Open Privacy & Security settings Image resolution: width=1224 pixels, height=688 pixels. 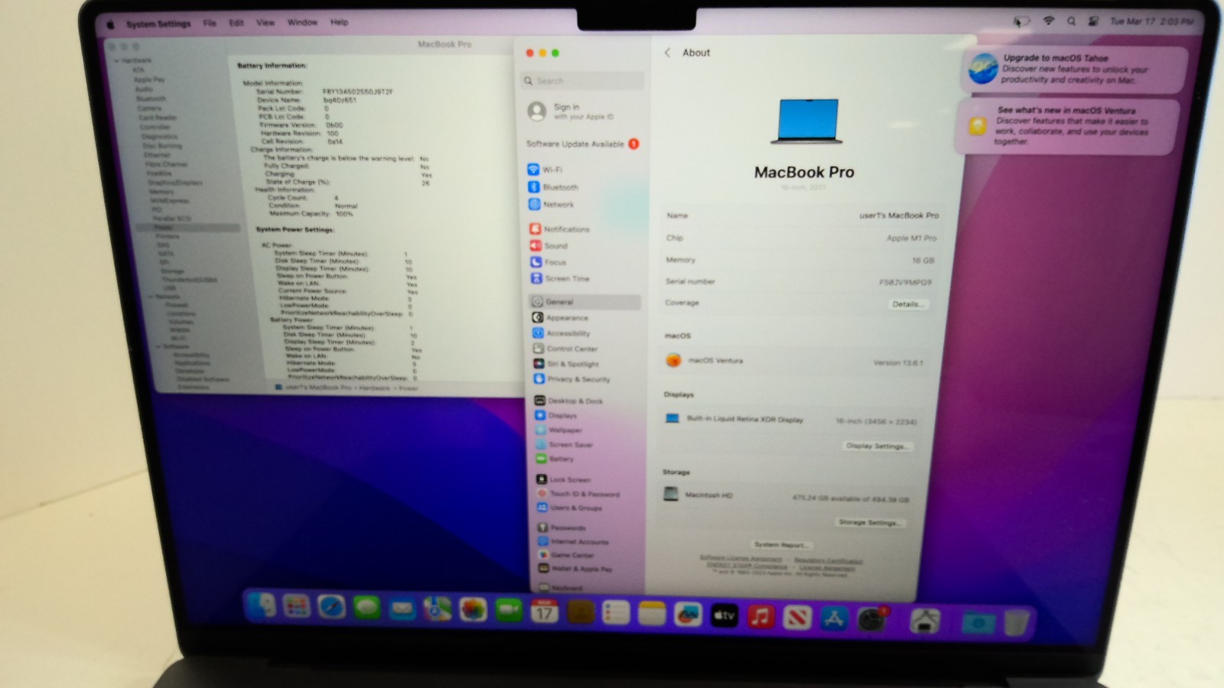[571, 379]
